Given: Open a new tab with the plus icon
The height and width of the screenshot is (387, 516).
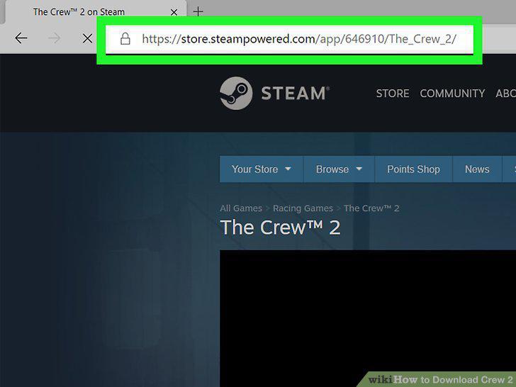Looking at the screenshot, I should [x=198, y=12].
